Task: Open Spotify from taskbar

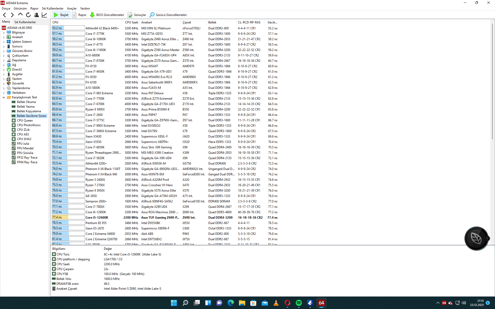Action: pyautogui.click(x=299, y=303)
